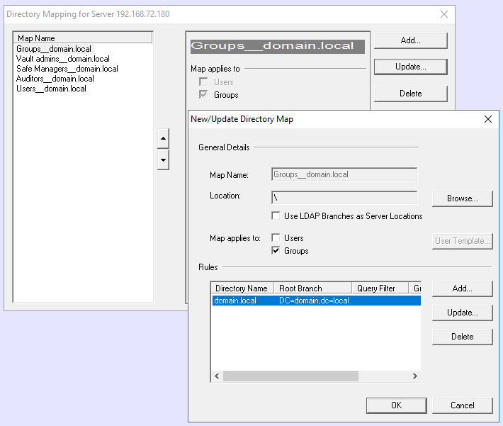Select Vault admins__domain.local map

pyautogui.click(x=63, y=59)
